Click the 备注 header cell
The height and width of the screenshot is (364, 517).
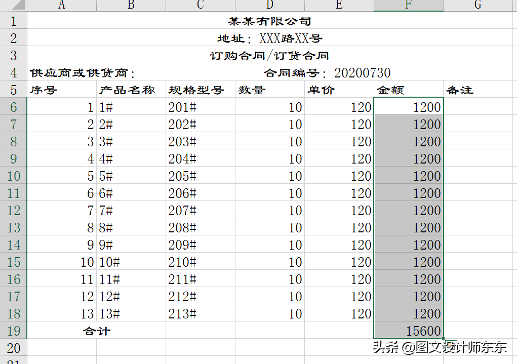pos(478,90)
